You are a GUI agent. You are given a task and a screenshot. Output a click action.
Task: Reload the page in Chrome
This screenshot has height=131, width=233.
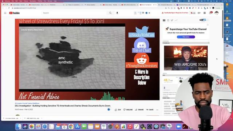[9, 8]
